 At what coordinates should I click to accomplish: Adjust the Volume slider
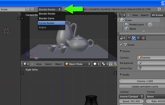tap(142, 81)
